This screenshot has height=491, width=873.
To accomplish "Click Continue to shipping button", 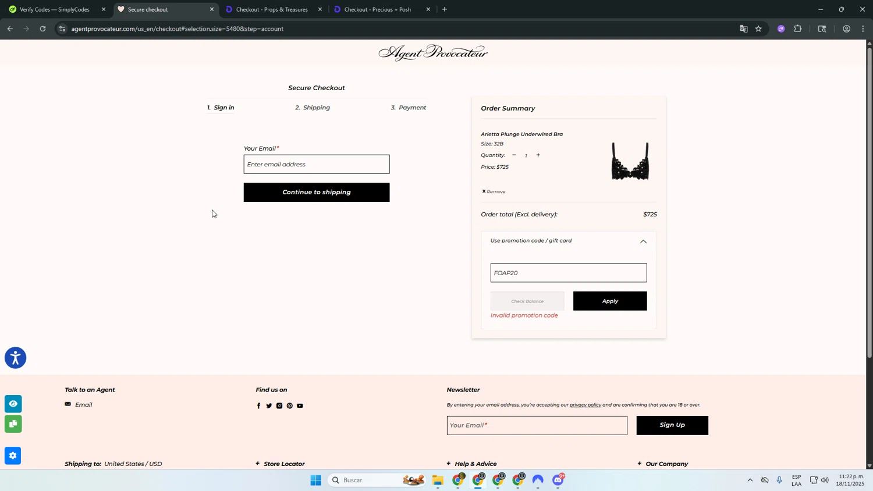I will click(x=317, y=192).
